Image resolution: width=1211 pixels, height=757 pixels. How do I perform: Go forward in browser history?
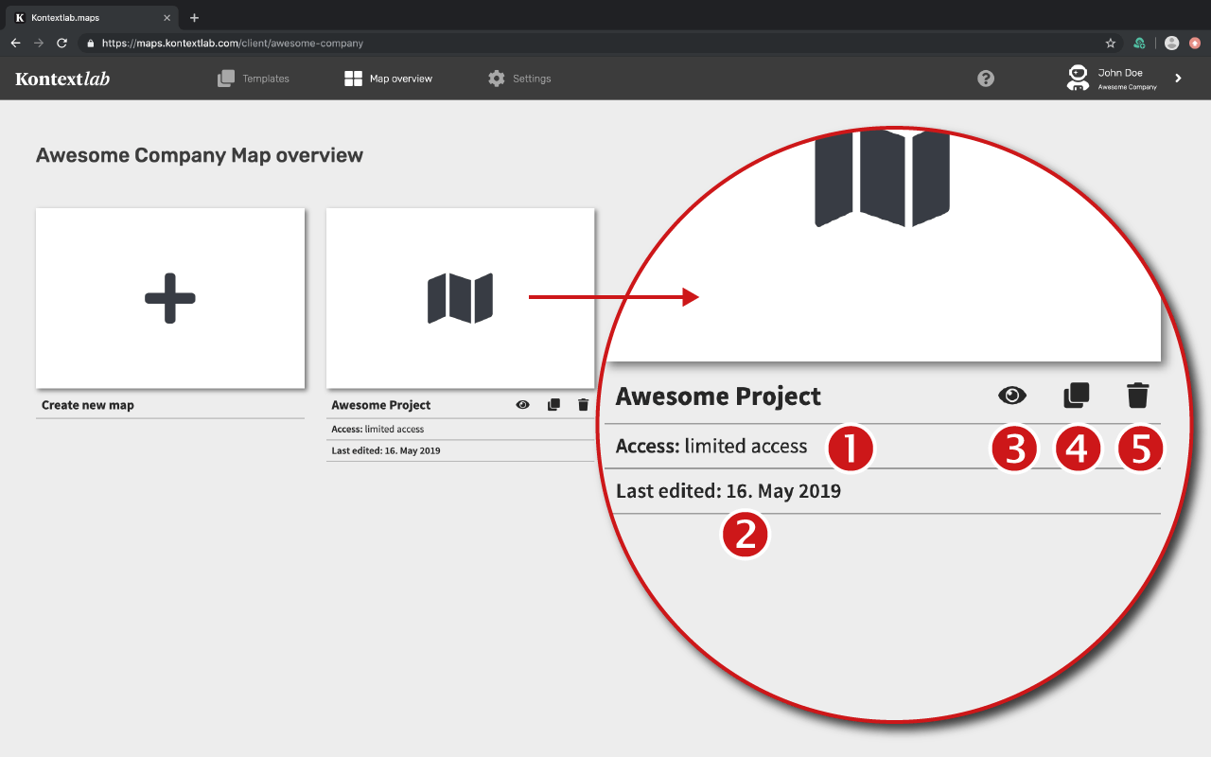[39, 44]
